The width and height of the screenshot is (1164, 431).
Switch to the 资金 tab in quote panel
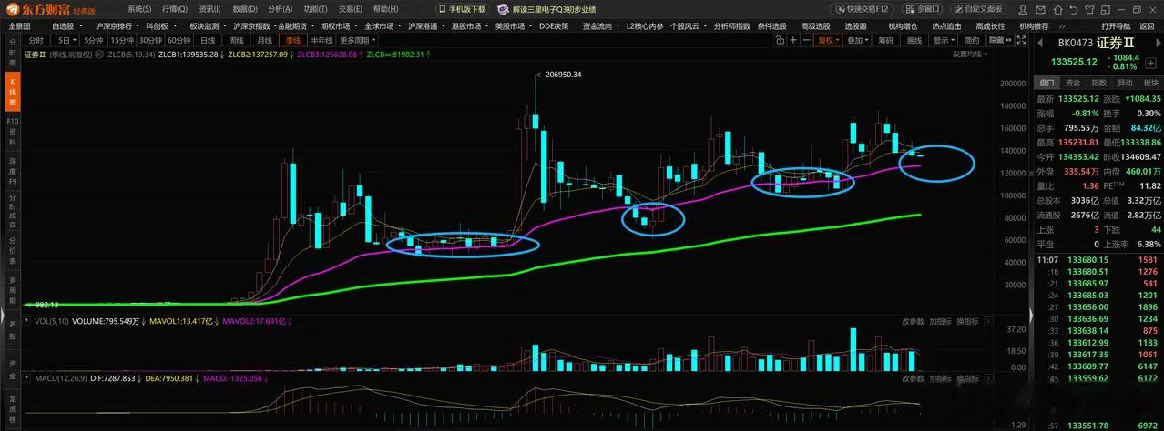click(x=1073, y=82)
